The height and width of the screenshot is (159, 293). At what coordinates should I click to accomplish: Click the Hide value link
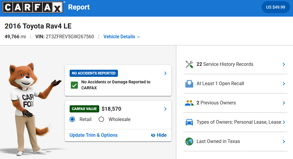click(x=158, y=135)
